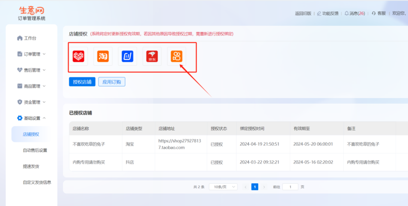The height and width of the screenshot is (206, 408).
Task: Click the 淘宝 shop type cell
Action: click(130, 144)
